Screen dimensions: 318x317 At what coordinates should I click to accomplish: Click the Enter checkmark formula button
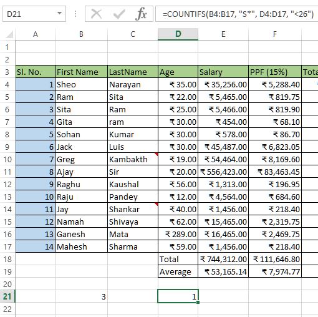click(118, 14)
